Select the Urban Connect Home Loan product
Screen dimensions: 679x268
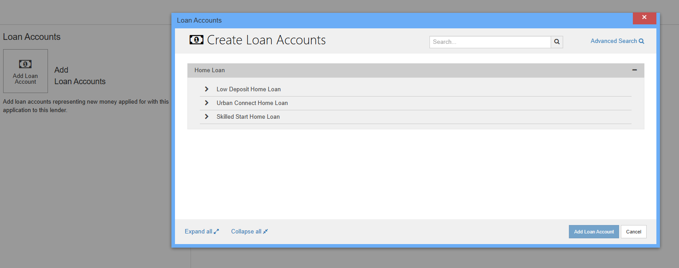tap(252, 103)
